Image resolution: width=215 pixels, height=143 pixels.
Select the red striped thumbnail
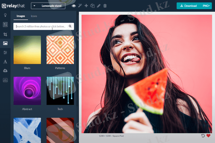60,130
